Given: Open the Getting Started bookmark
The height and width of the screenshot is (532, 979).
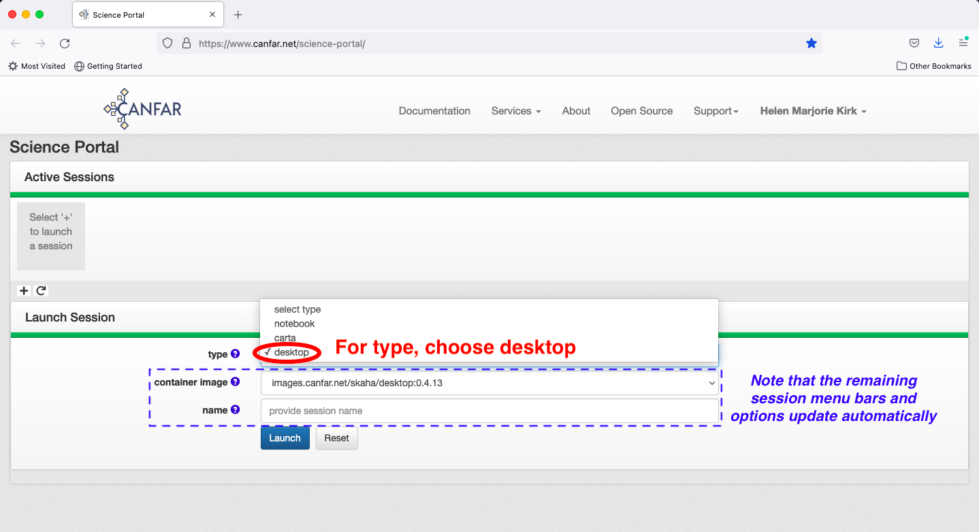Looking at the screenshot, I should pyautogui.click(x=108, y=66).
